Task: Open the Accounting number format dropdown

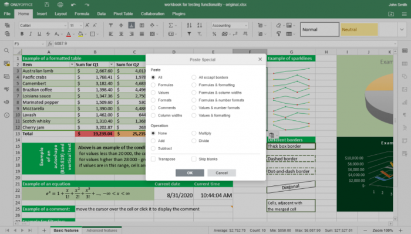Action: [245, 25]
